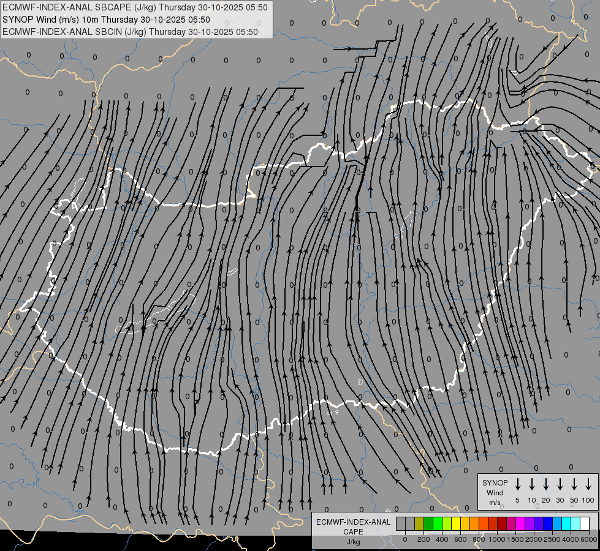This screenshot has width=600, height=551.
Task: Pick the dark green CAPE swatch
Action: [428, 524]
